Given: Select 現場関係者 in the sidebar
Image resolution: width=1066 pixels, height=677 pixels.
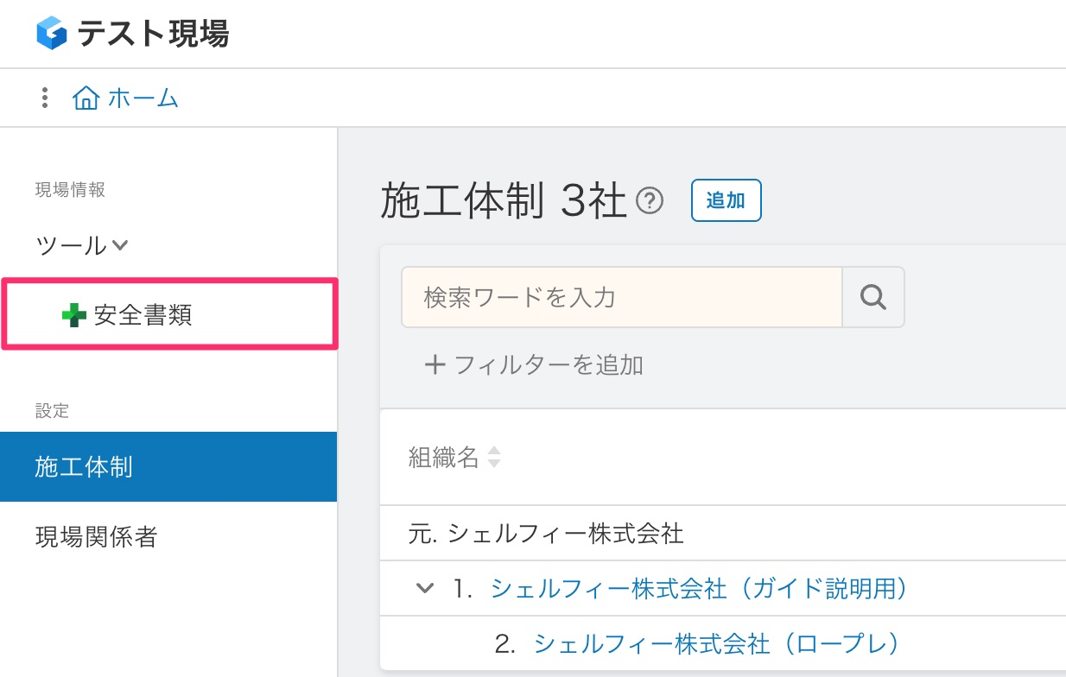Looking at the screenshot, I should [x=96, y=537].
